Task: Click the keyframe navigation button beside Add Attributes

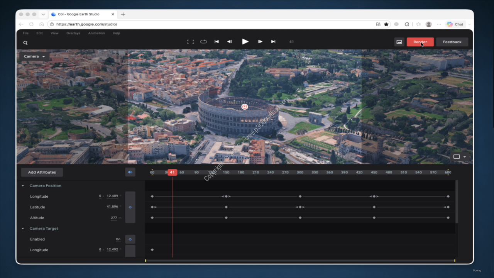Action: tap(130, 172)
